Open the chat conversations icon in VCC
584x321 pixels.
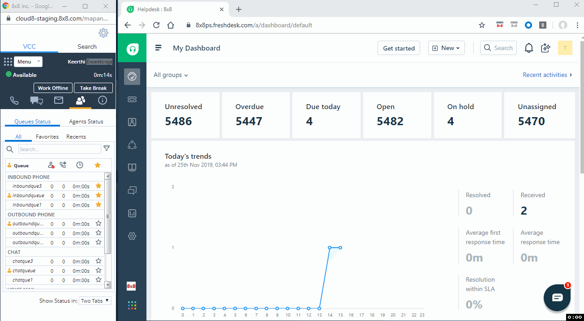(x=36, y=101)
